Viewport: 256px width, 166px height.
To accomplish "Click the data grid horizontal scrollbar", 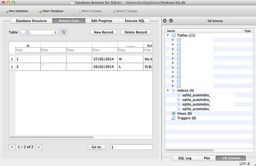I will click(x=52, y=137).
